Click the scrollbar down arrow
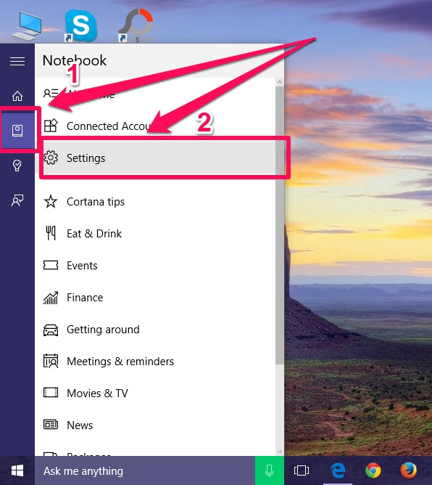The image size is (432, 485). [x=280, y=452]
